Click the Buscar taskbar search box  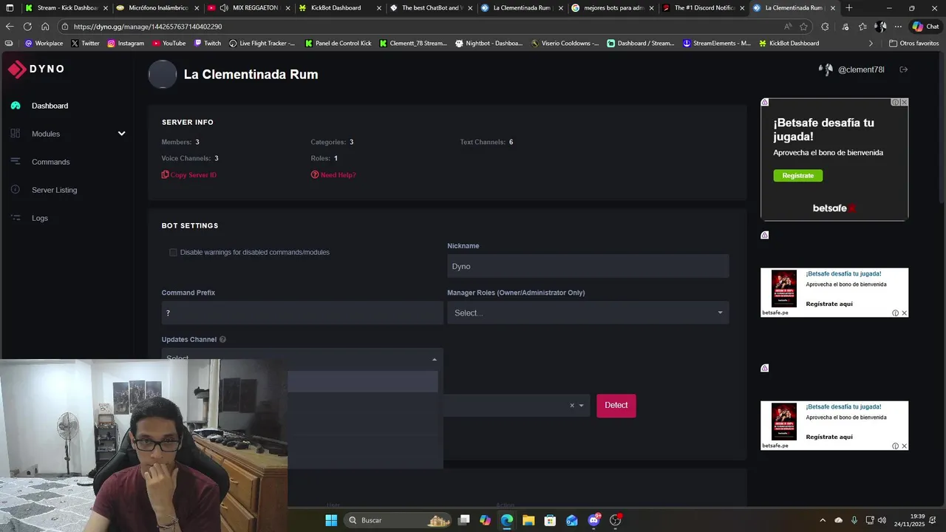coord(398,520)
